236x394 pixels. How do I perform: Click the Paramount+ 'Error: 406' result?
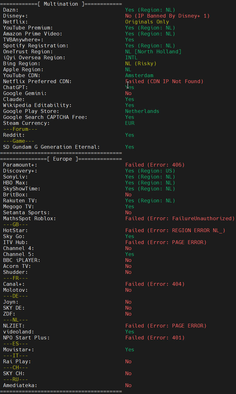click(x=155, y=165)
